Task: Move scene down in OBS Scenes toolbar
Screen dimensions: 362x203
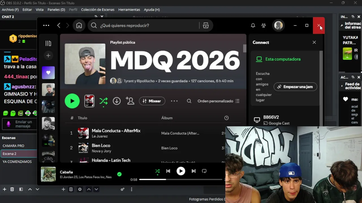Action: point(37,189)
